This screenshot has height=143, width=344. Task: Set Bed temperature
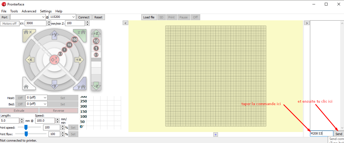click(63, 104)
